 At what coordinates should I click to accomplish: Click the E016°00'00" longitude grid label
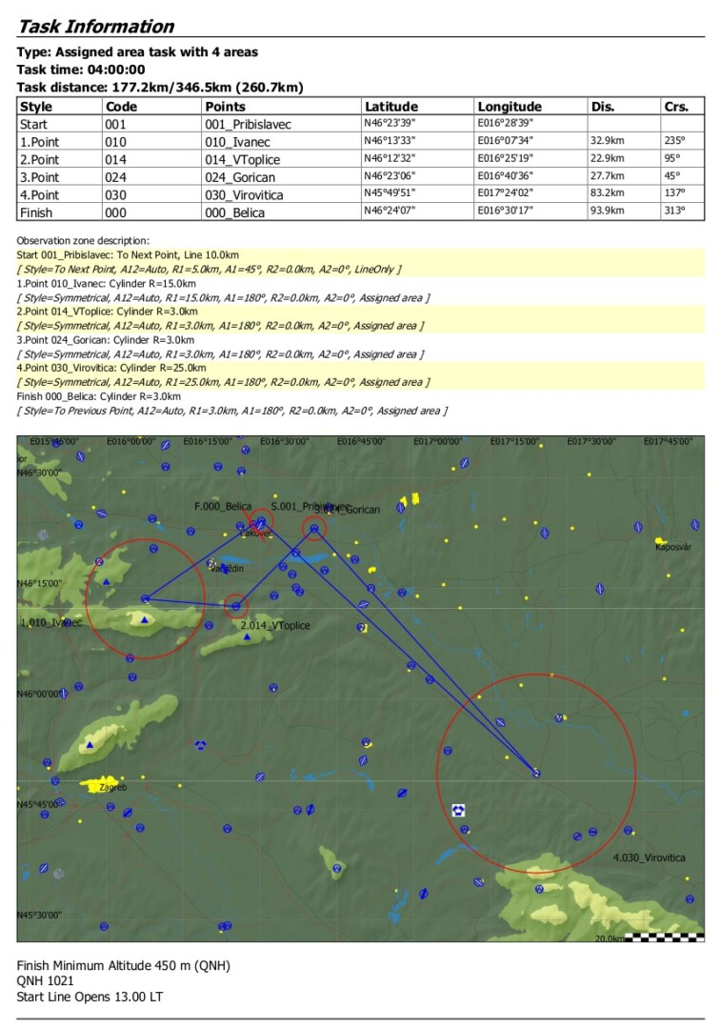click(x=131, y=442)
